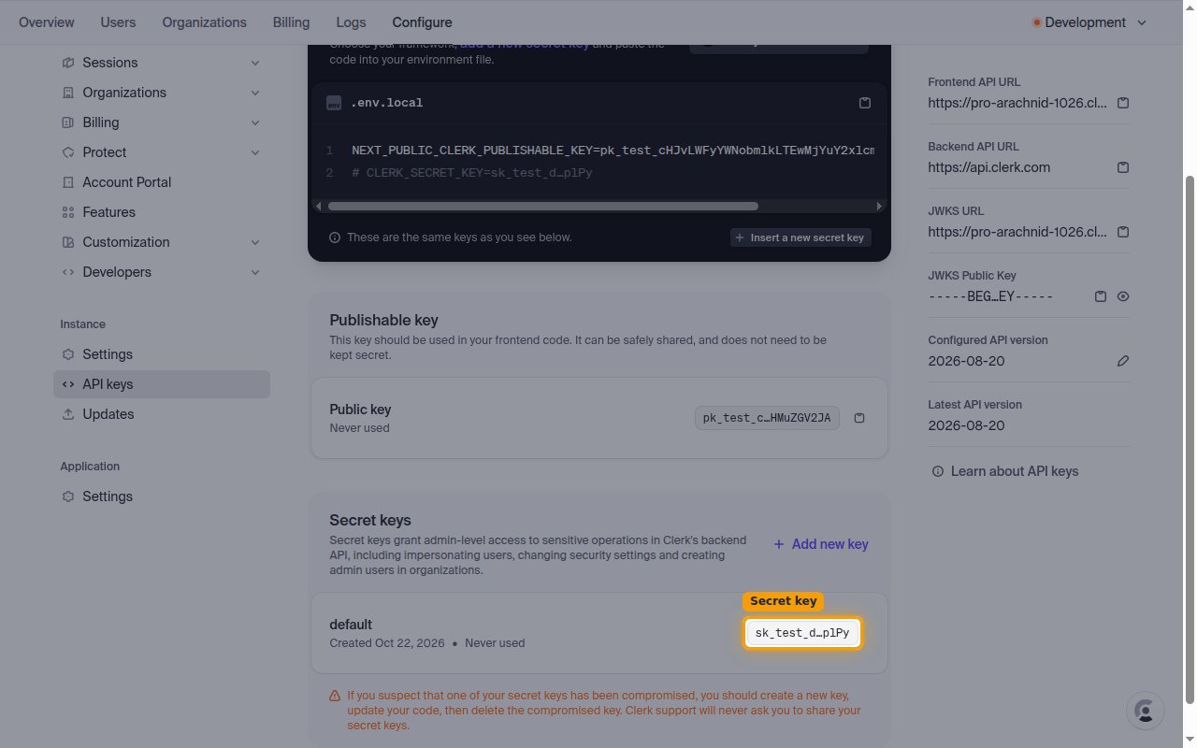Copy the Frontend API URL
The width and height of the screenshot is (1197, 748).
point(1123,103)
